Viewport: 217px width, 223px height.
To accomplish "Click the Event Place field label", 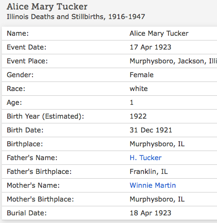I will [x=27, y=61].
